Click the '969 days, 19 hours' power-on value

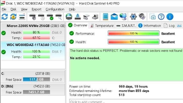pyautogui.click(x=133, y=86)
